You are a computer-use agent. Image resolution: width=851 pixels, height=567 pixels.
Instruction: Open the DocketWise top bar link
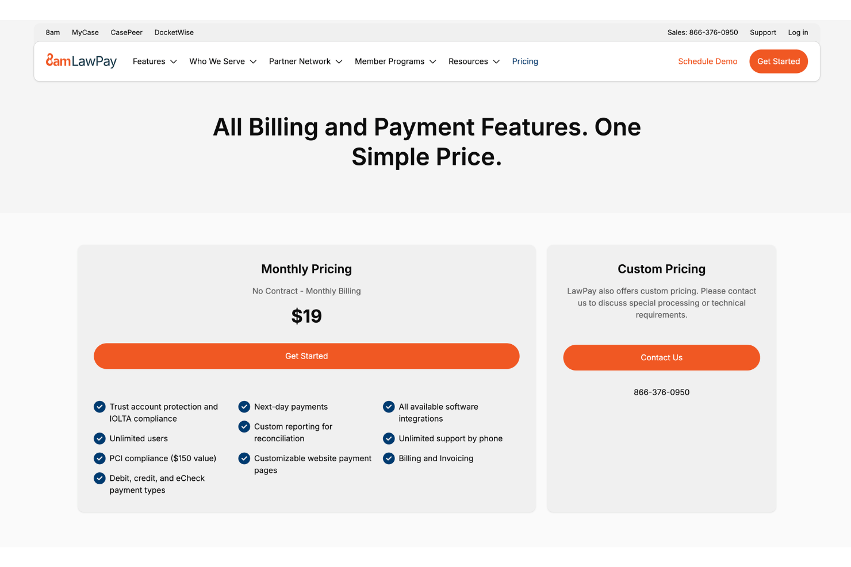click(x=174, y=32)
